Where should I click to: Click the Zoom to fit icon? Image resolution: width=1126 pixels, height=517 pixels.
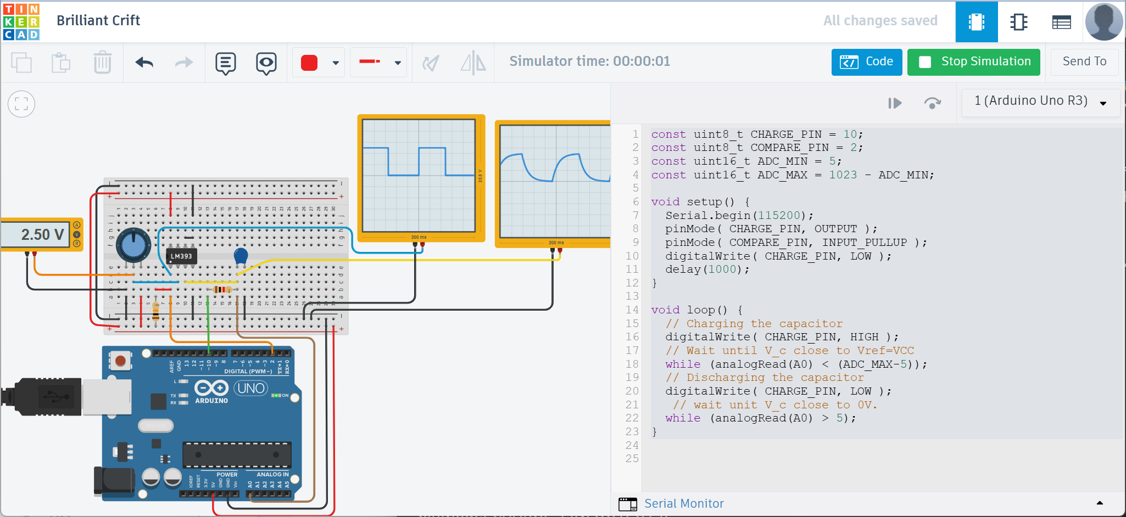click(x=21, y=104)
